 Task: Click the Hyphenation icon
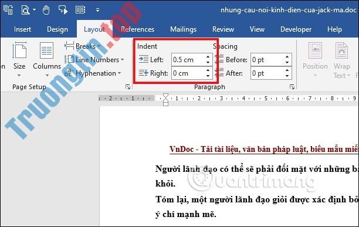click(x=69, y=73)
